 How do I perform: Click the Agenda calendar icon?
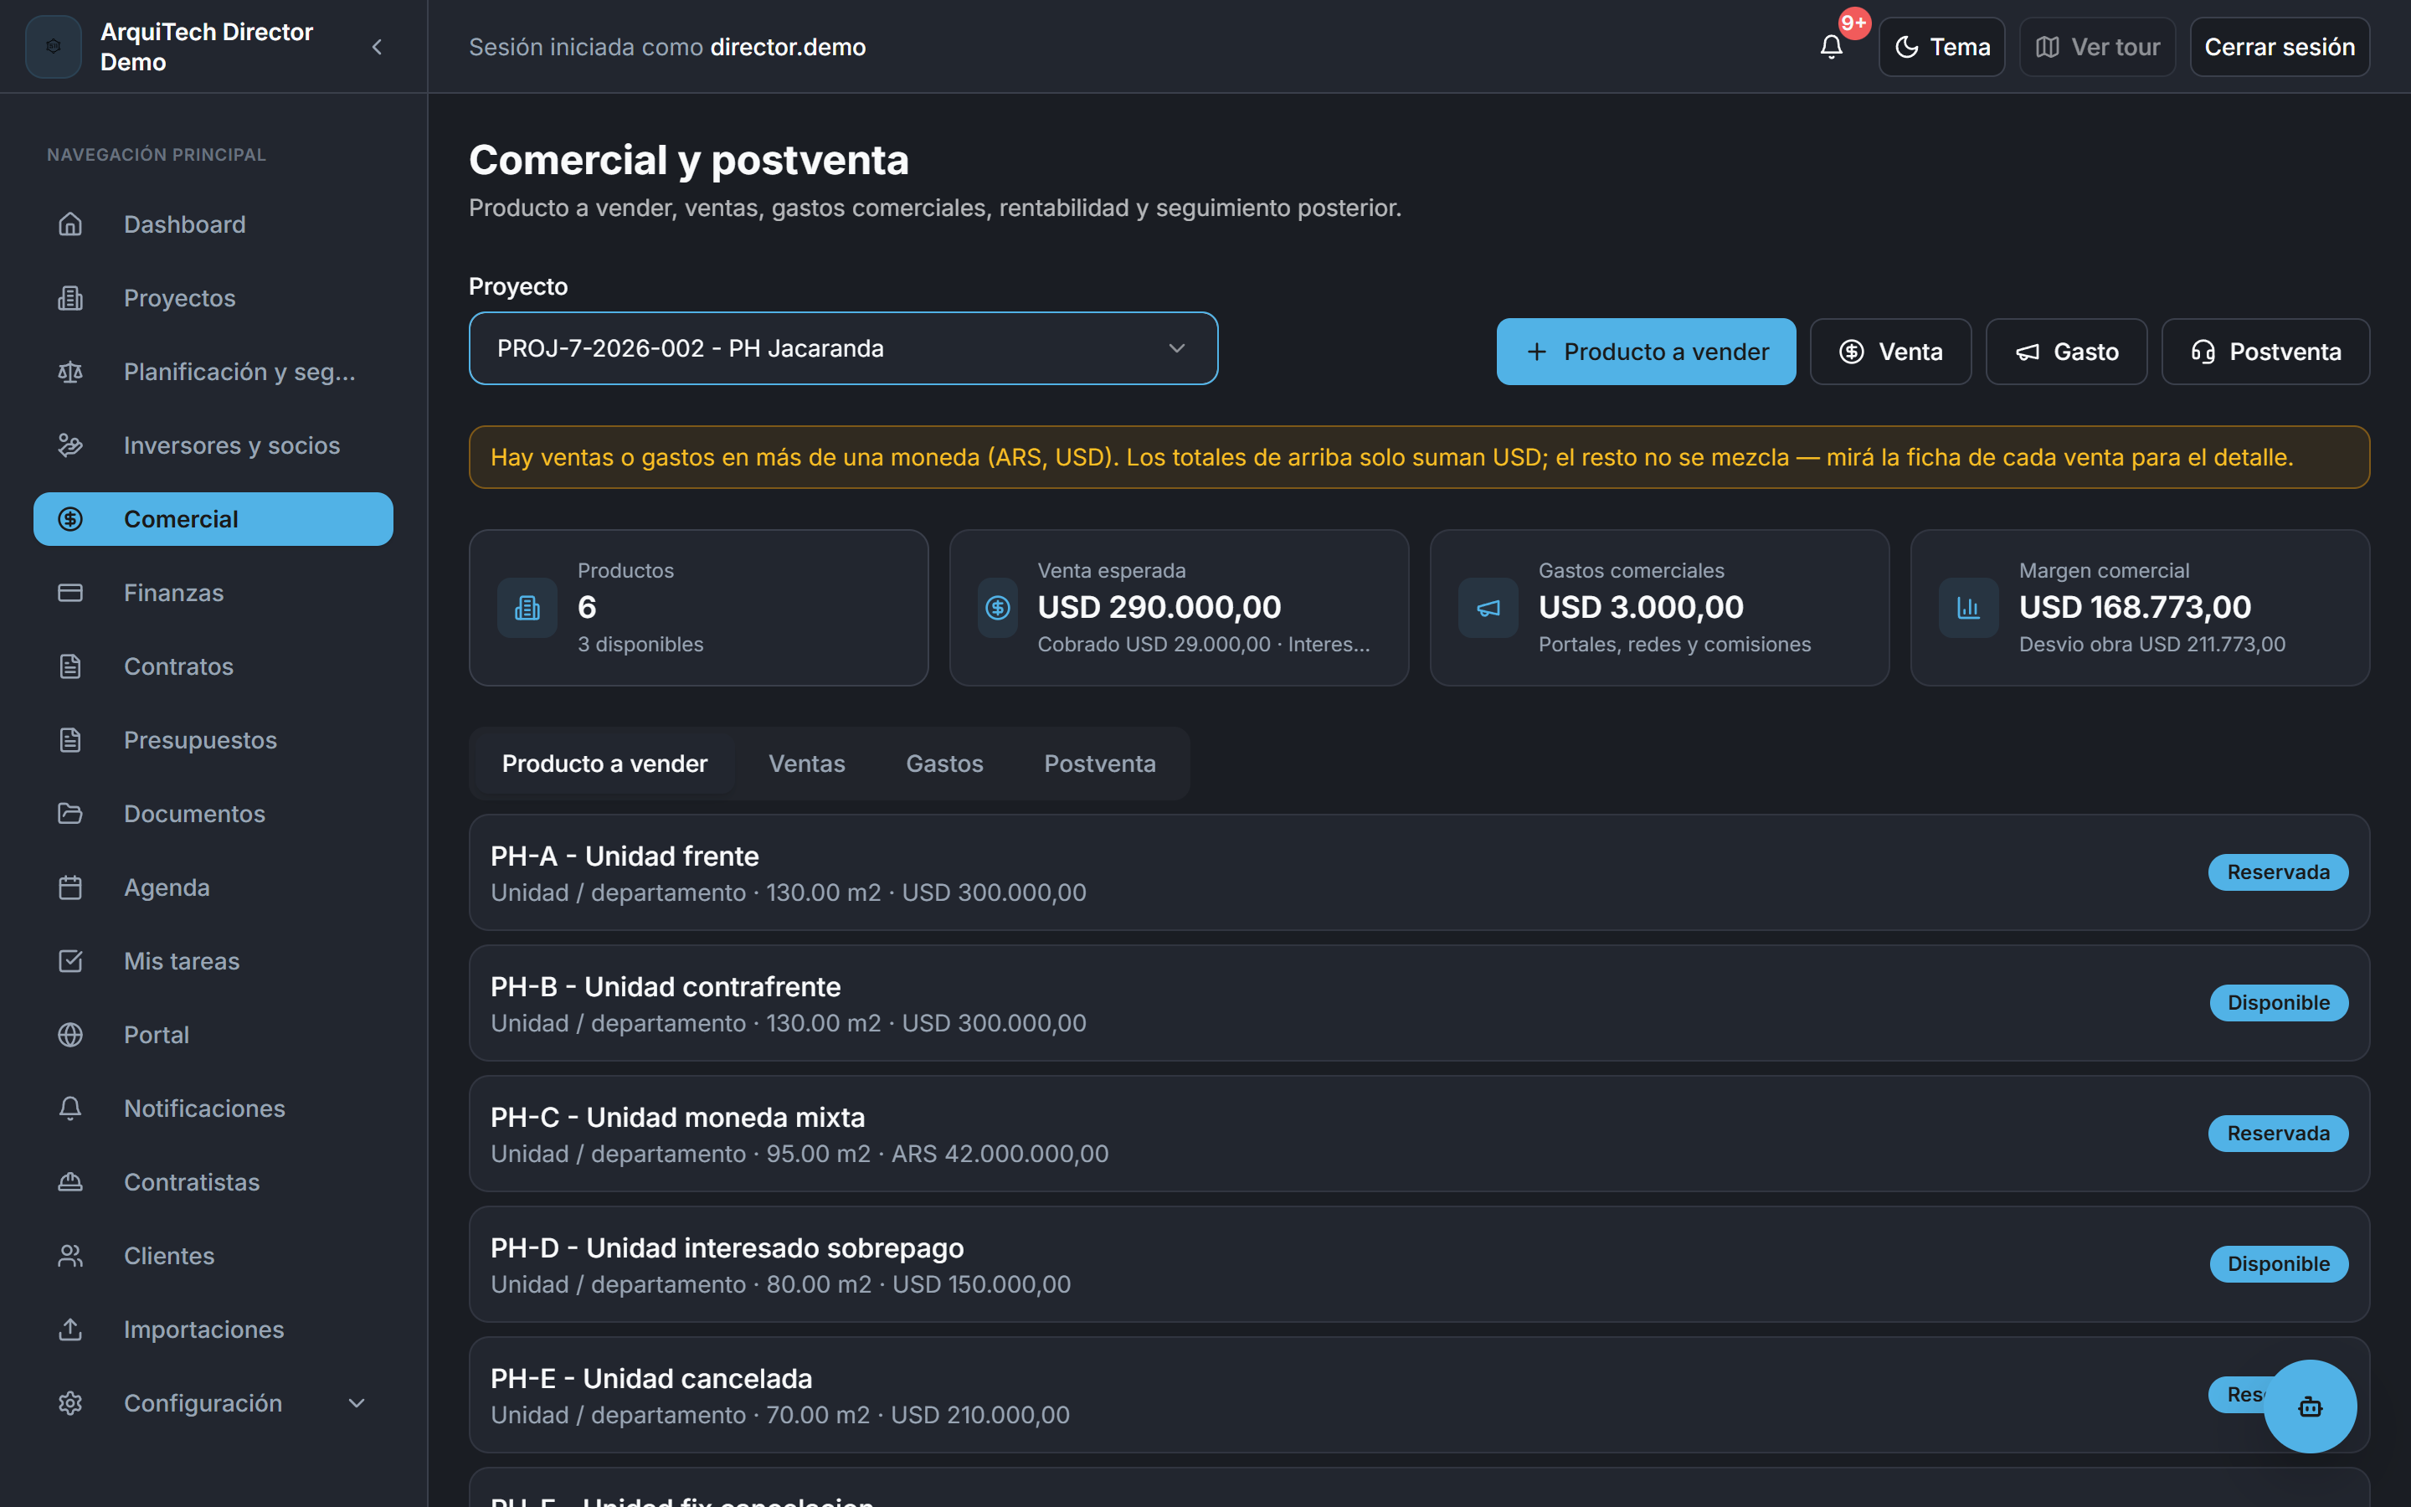69,888
